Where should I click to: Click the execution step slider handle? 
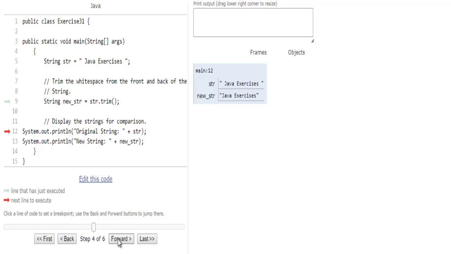point(94,227)
